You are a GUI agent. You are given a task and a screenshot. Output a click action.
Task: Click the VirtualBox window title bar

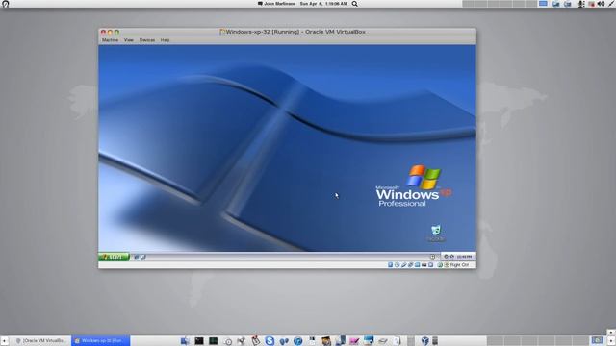(287, 32)
